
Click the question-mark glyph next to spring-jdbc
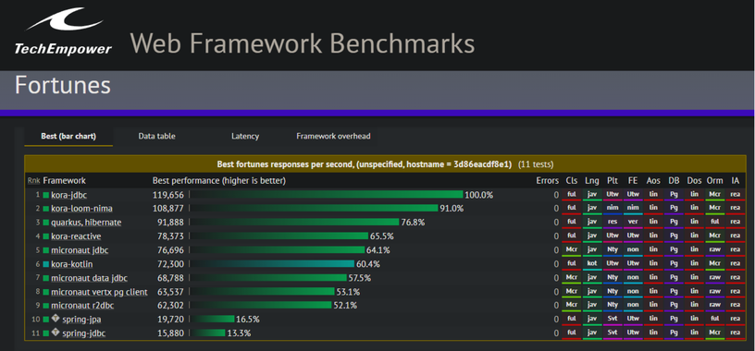pos(55,333)
